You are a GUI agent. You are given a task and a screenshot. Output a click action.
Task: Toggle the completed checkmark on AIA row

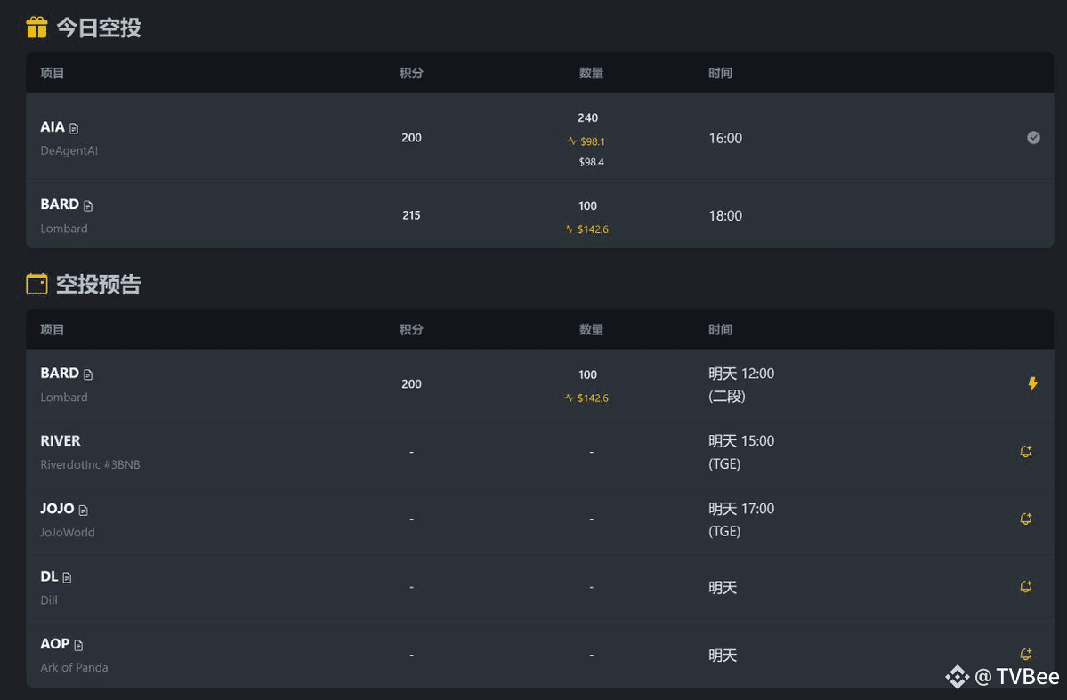click(x=1033, y=137)
